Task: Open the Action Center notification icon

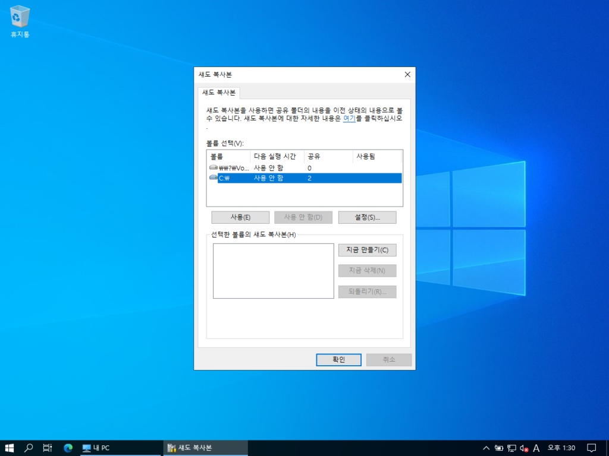Action: tap(592, 448)
